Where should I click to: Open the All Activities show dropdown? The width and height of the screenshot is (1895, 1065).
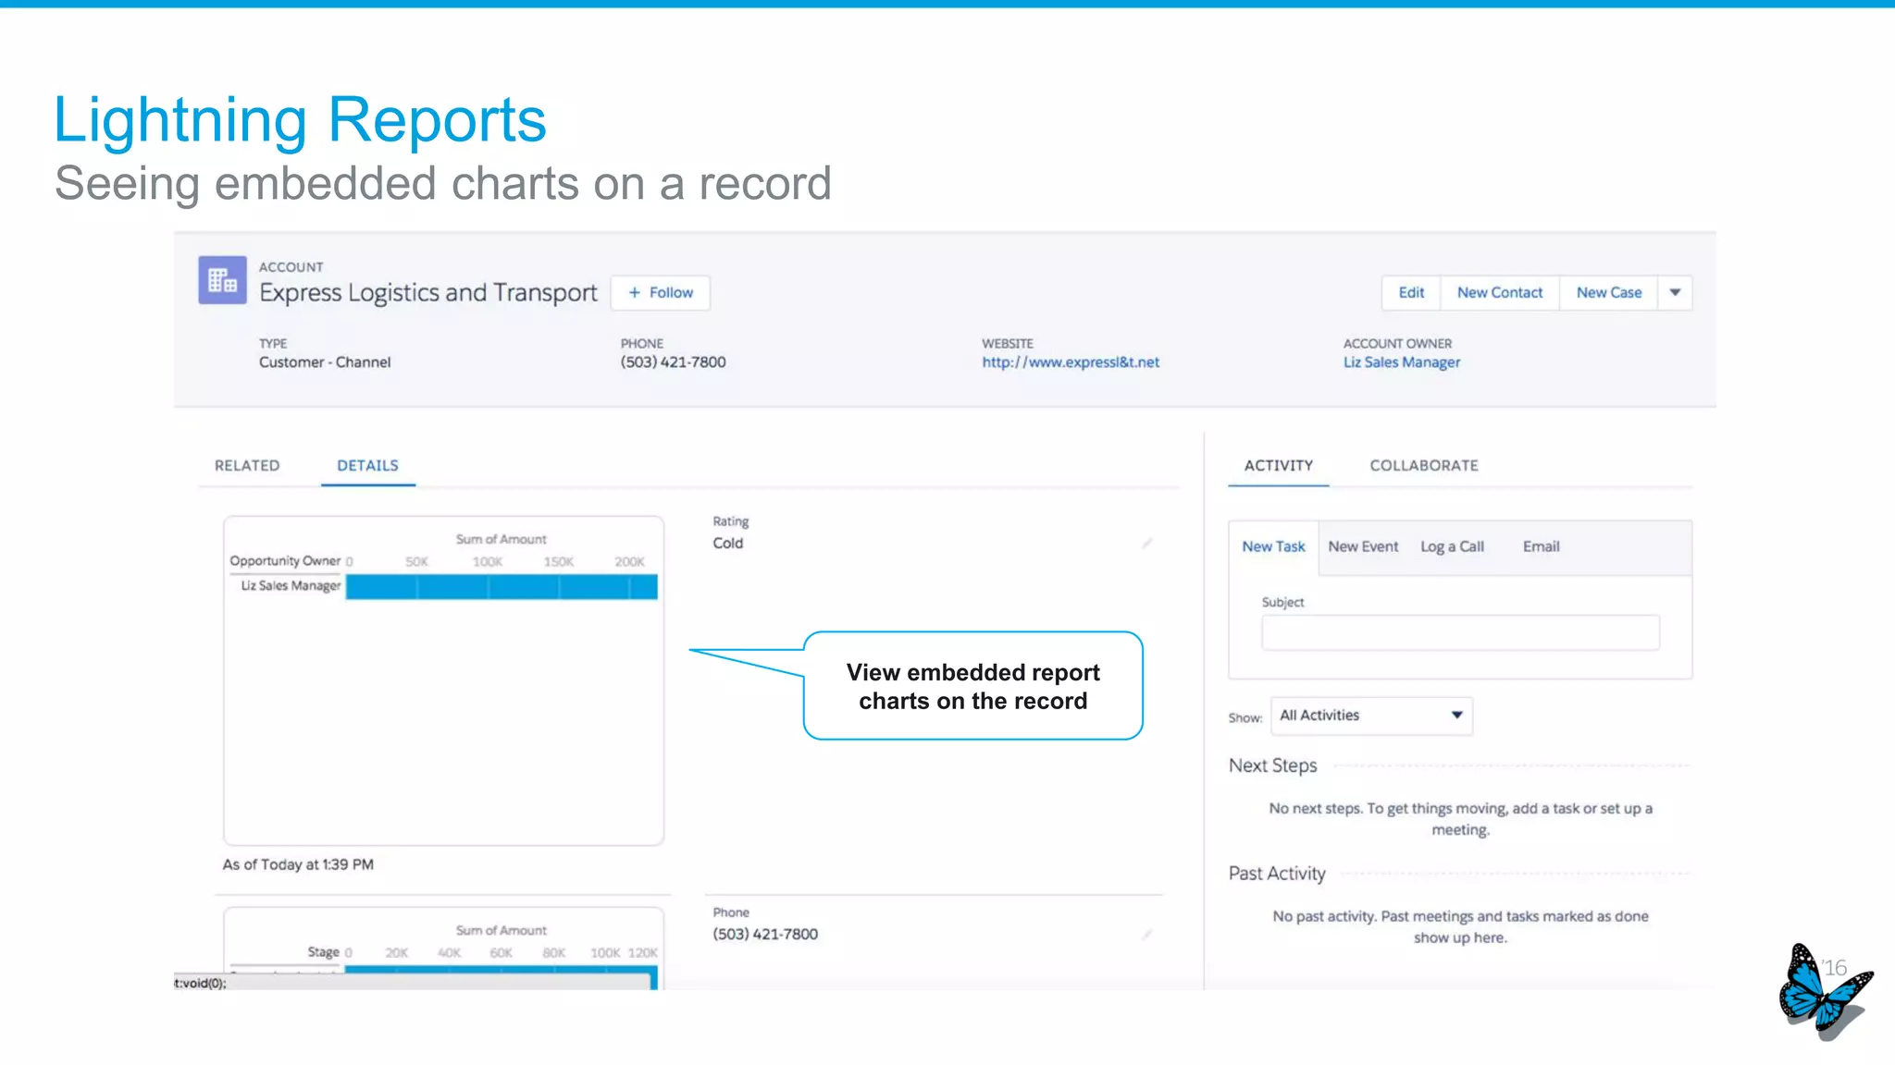pyautogui.click(x=1371, y=716)
